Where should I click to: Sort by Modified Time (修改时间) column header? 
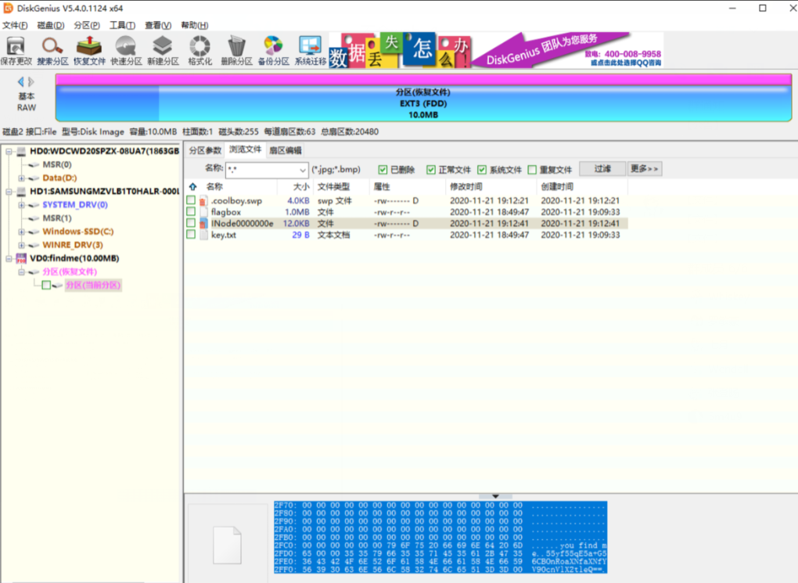pyautogui.click(x=491, y=186)
